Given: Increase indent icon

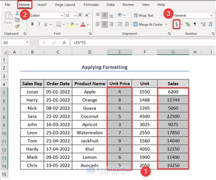Looking at the screenshot, I should (127, 24).
